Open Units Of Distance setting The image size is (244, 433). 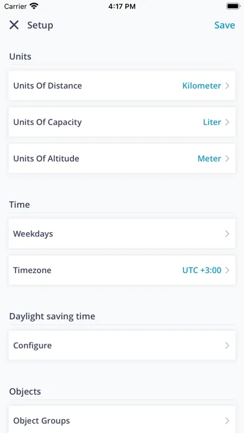pos(122,86)
